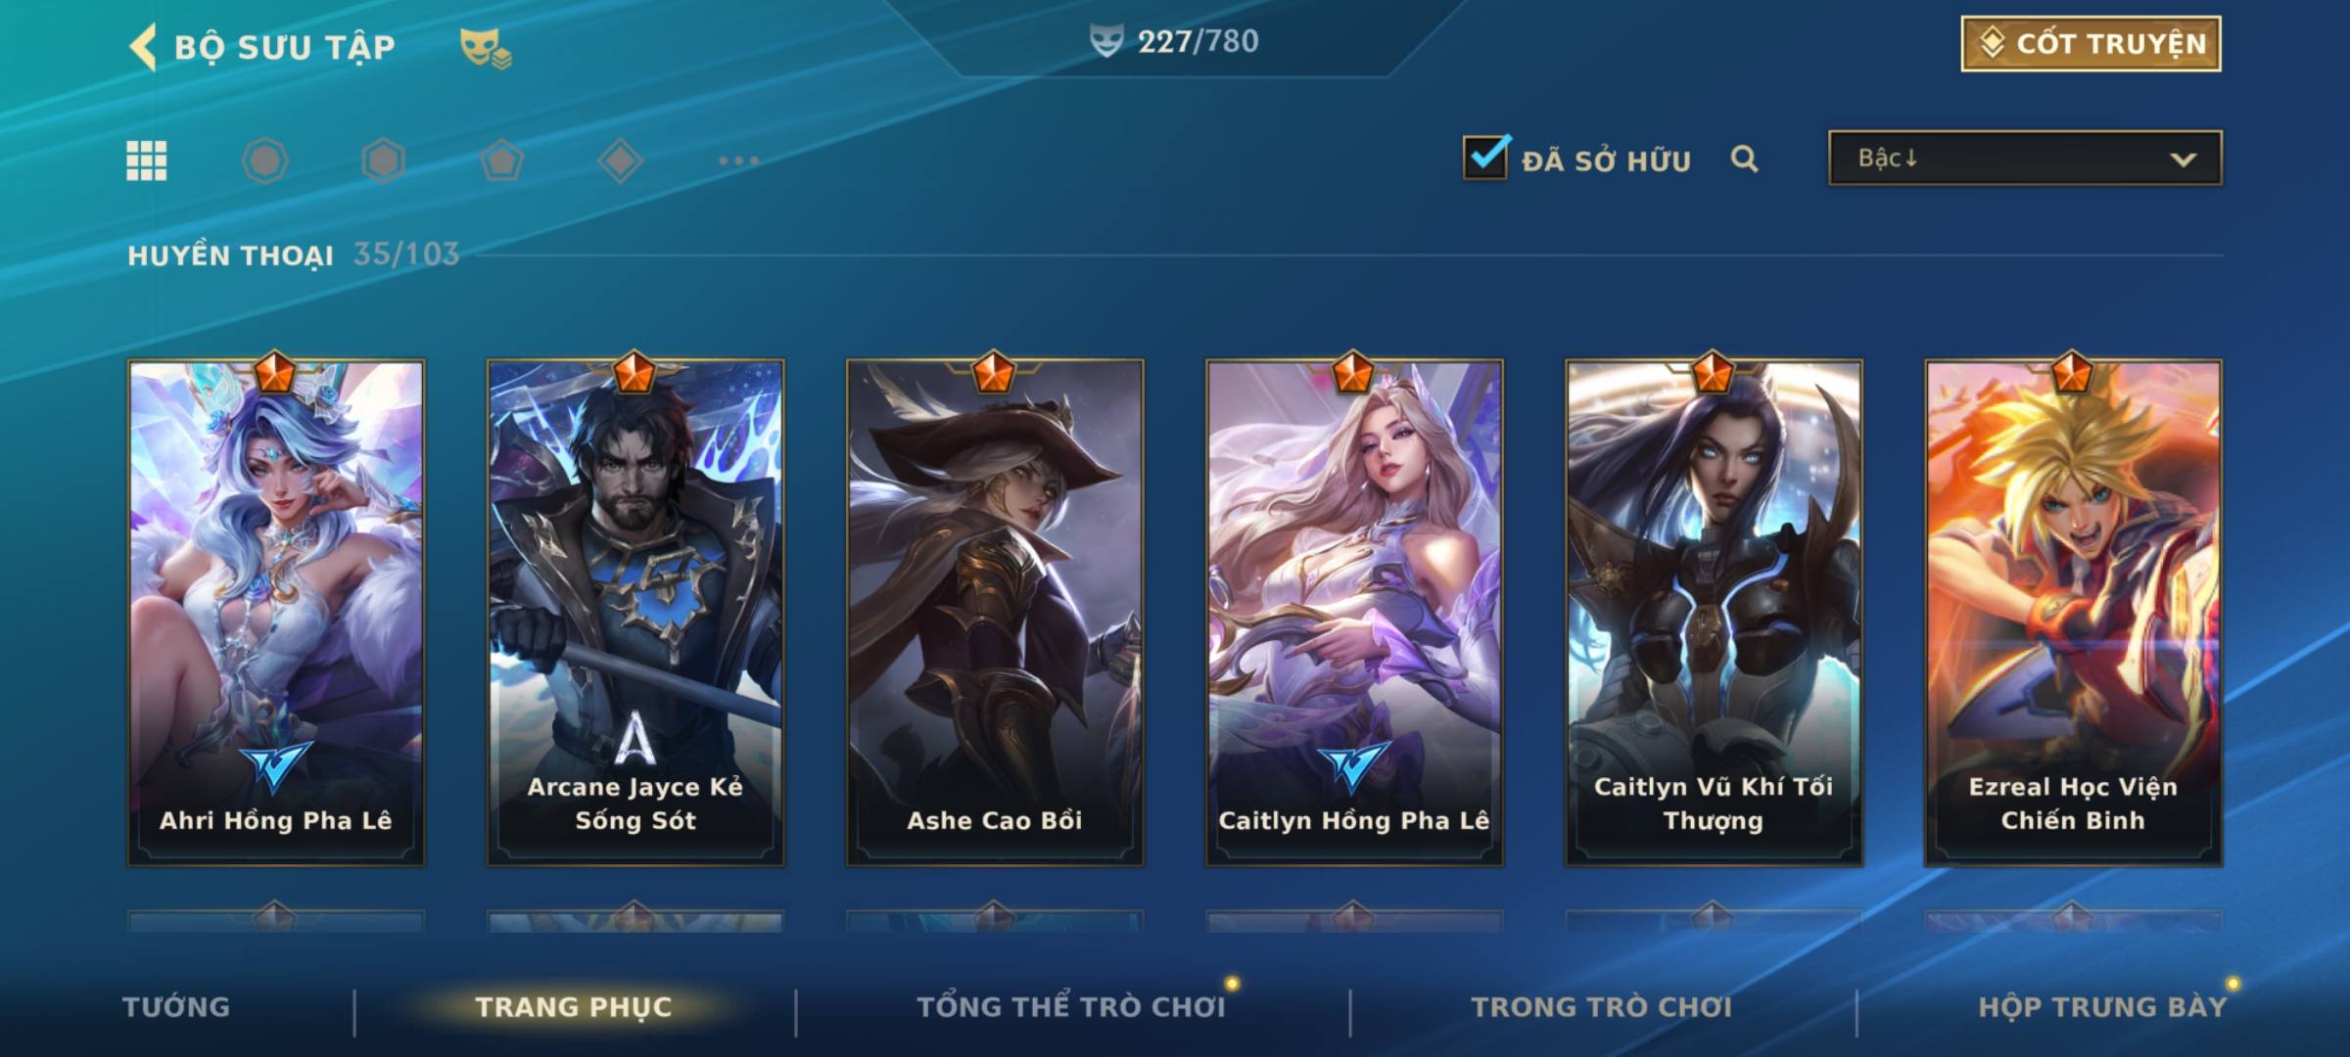The image size is (2350, 1057).
Task: Go to the Trong Trò Chơi tab
Action: click(x=1602, y=1007)
